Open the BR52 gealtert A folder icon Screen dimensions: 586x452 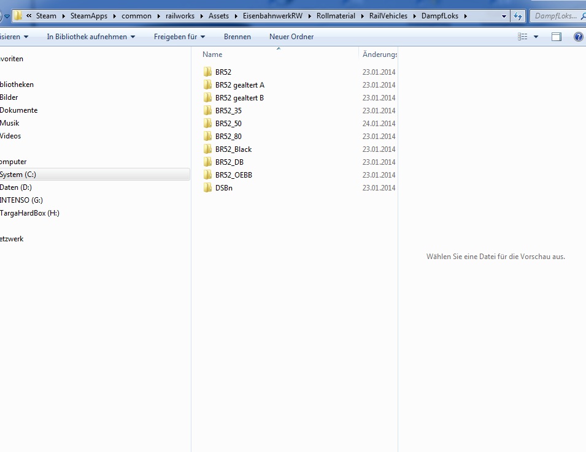pos(207,85)
